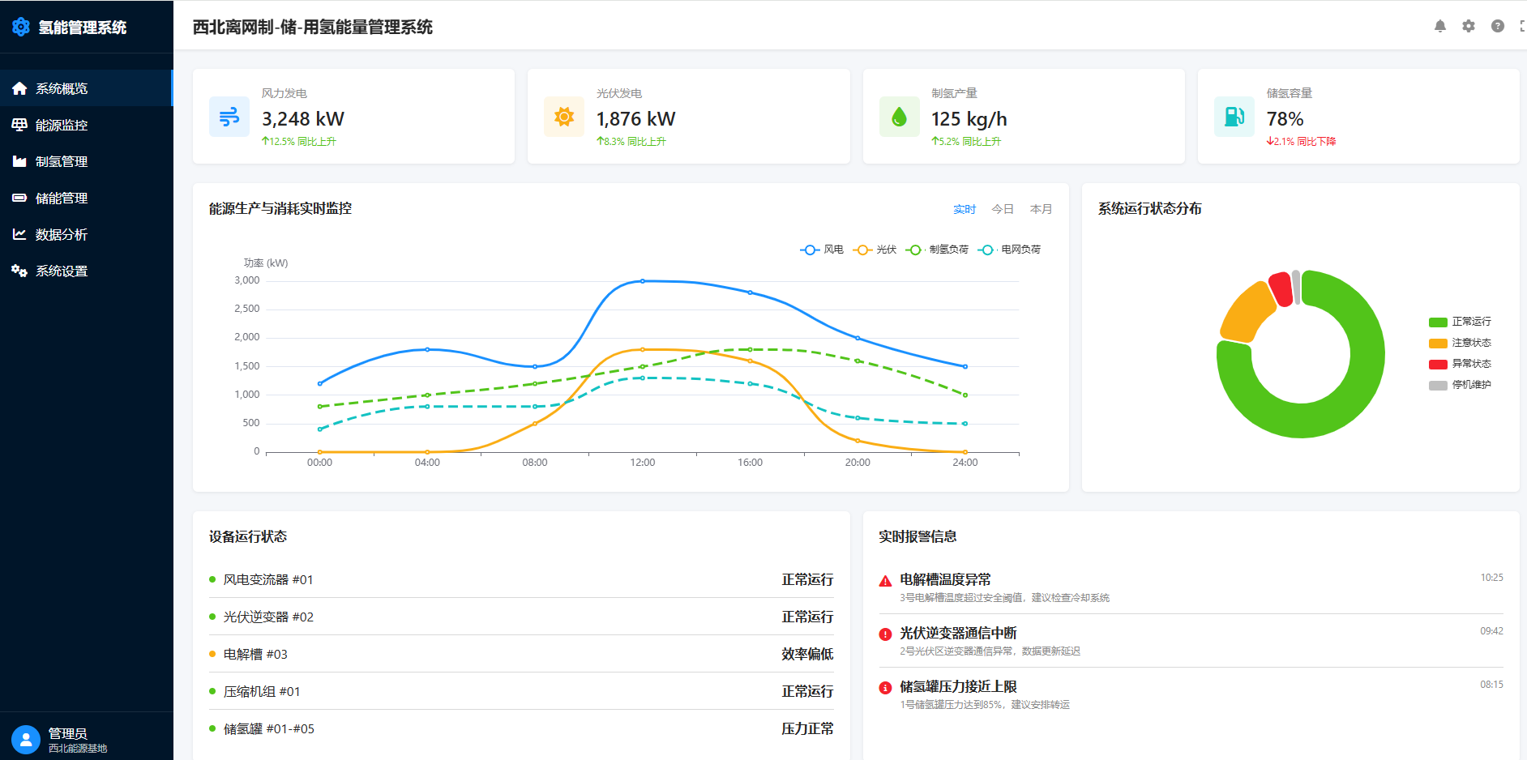Image resolution: width=1527 pixels, height=760 pixels.
Task: Hide the 风电 series via its legend
Action: [821, 249]
